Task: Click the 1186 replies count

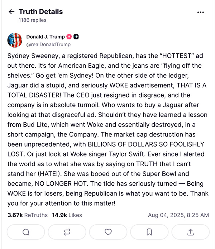Action: coord(32,20)
